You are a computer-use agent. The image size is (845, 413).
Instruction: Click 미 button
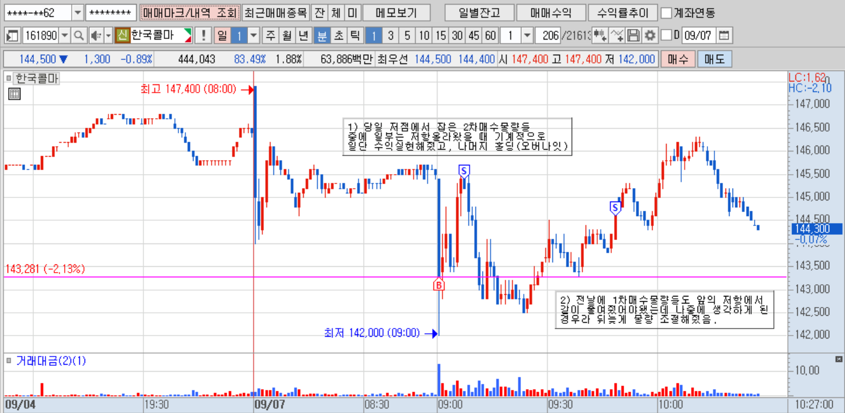(x=352, y=12)
